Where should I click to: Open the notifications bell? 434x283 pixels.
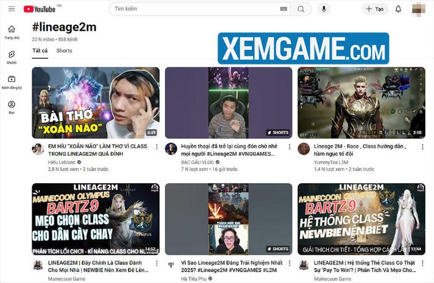398,9
